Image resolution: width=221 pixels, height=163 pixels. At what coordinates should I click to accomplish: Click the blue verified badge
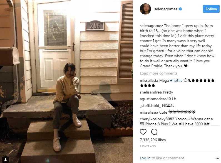[x=180, y=9]
